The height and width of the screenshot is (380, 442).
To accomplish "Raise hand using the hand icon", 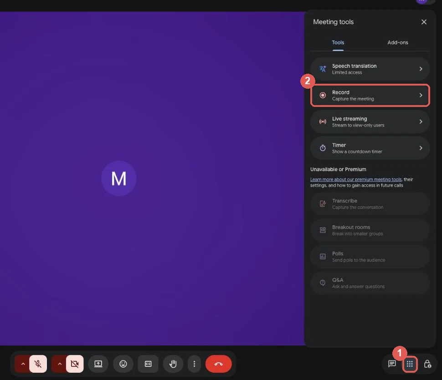I will (x=173, y=364).
